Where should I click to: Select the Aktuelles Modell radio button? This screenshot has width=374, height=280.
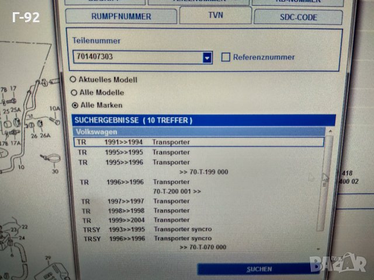pos(73,79)
